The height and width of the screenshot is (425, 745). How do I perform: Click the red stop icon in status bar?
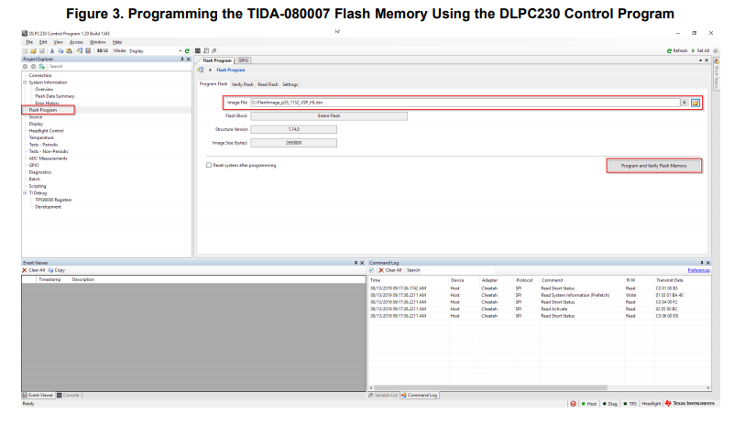coord(573,404)
